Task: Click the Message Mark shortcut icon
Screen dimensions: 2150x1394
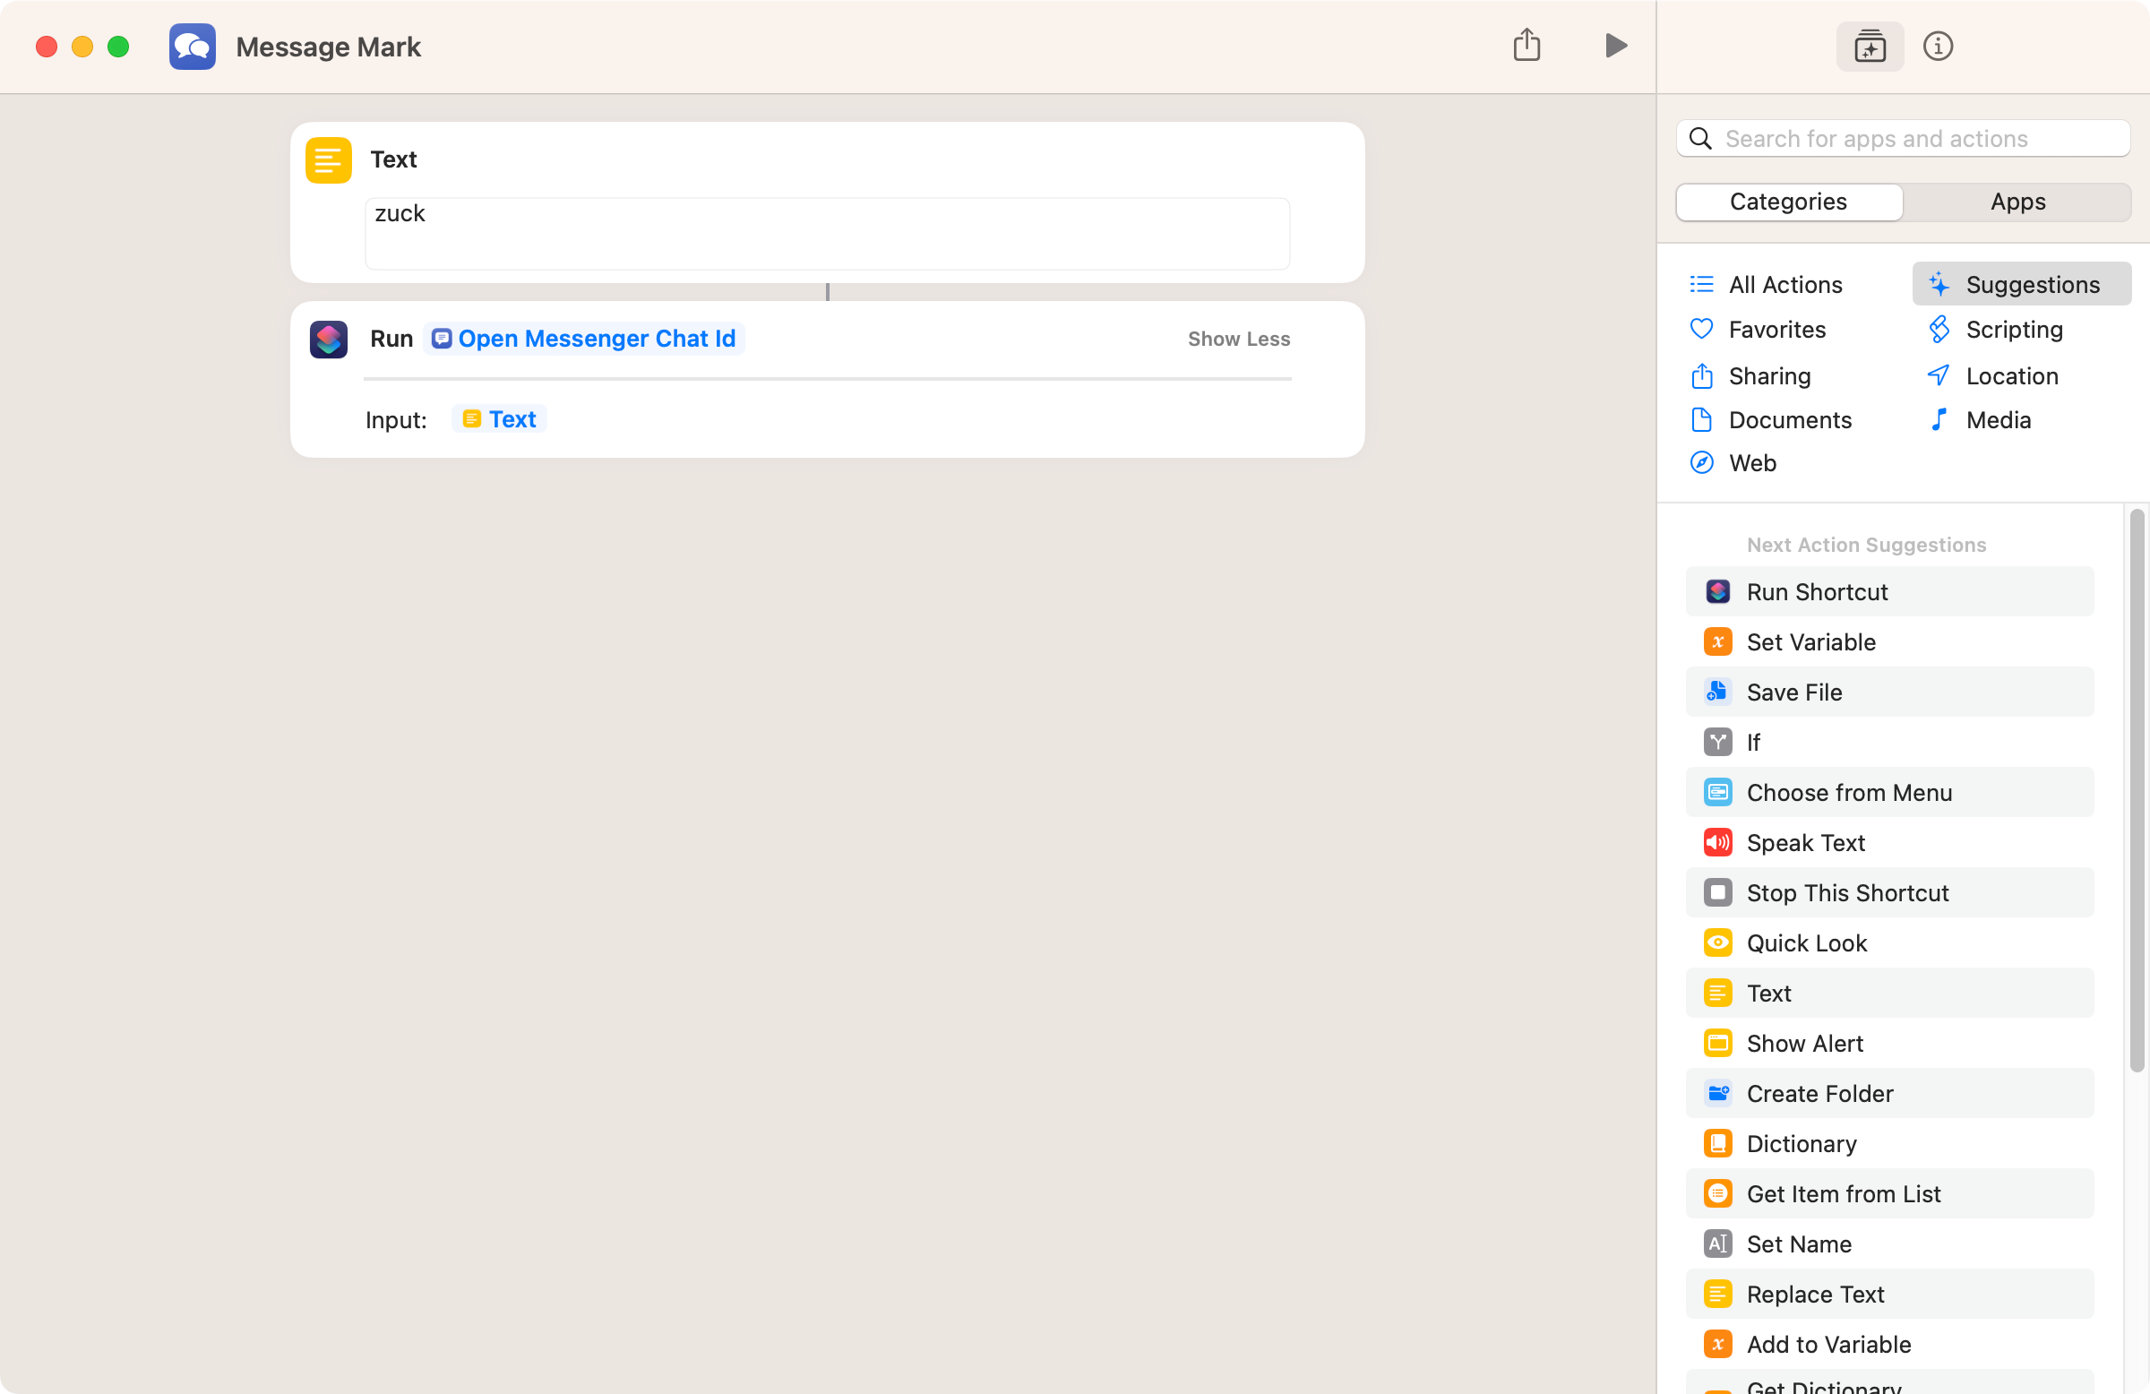Action: click(x=193, y=47)
